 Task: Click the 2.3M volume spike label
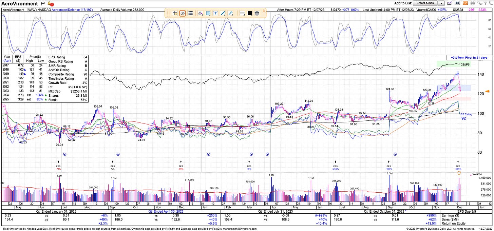click(389, 174)
